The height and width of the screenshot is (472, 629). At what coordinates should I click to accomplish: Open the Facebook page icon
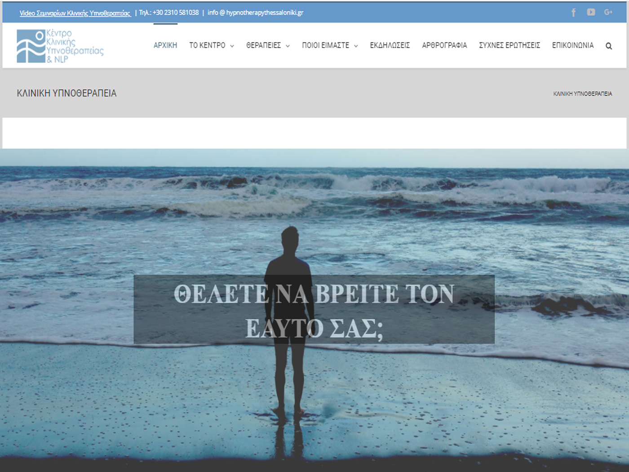pyautogui.click(x=573, y=13)
